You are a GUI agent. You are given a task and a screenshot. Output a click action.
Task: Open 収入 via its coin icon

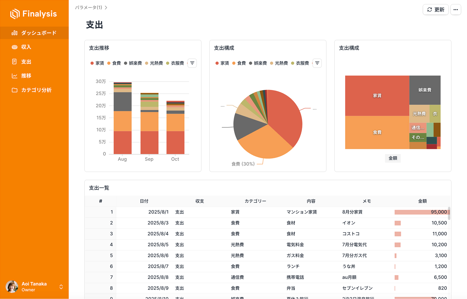(15, 47)
